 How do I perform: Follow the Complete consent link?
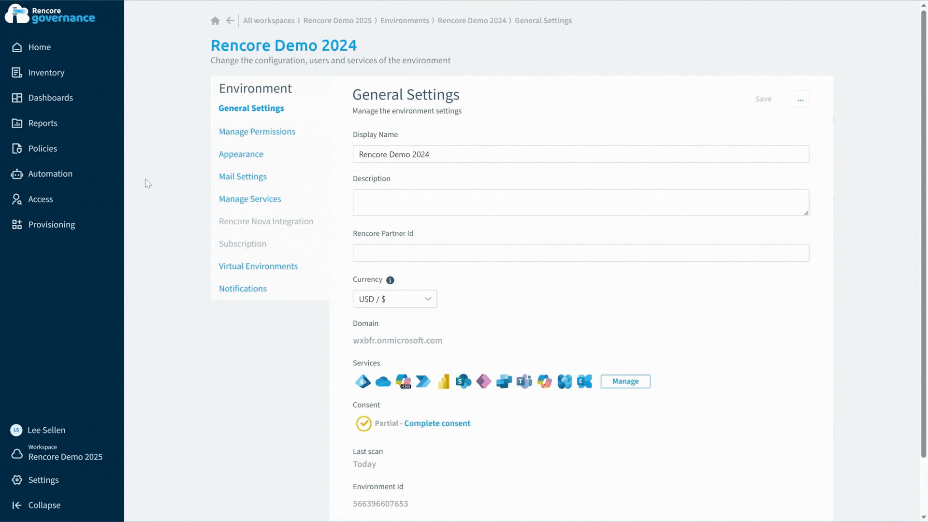[x=437, y=423]
